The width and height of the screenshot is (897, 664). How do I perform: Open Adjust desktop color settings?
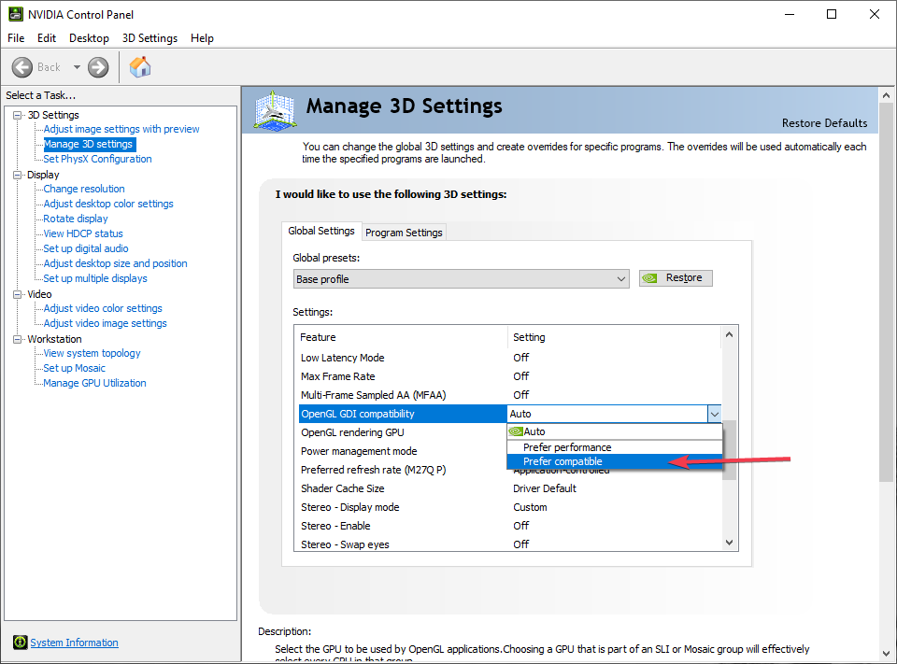point(108,204)
